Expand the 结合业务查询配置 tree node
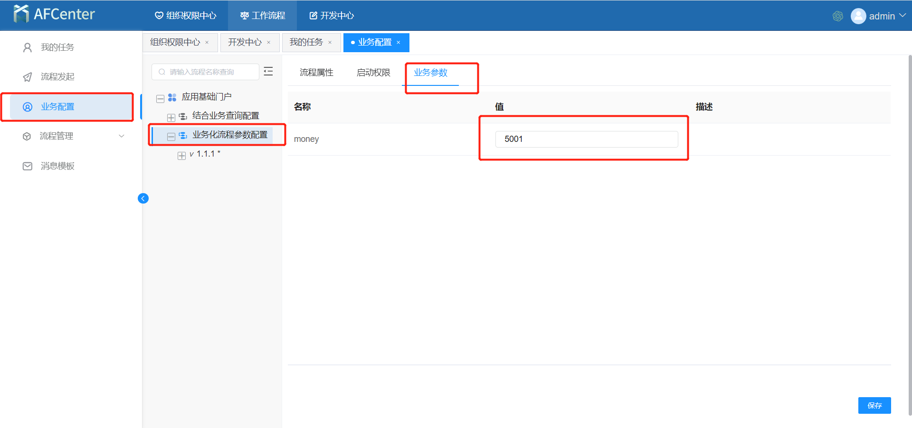Screen dimensions: 912x428 click(x=171, y=118)
